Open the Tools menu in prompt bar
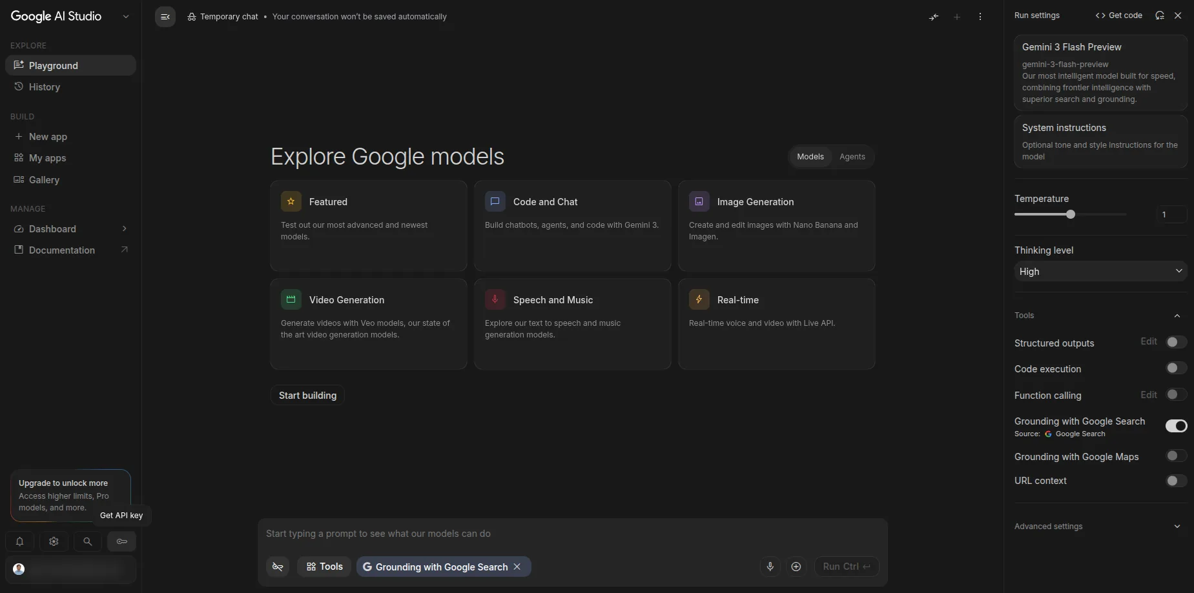 (324, 567)
